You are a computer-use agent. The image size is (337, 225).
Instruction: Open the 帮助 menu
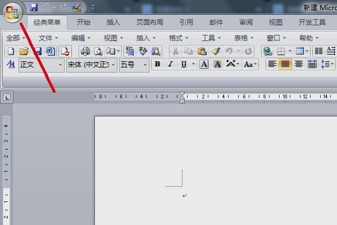pyautogui.click(x=309, y=38)
